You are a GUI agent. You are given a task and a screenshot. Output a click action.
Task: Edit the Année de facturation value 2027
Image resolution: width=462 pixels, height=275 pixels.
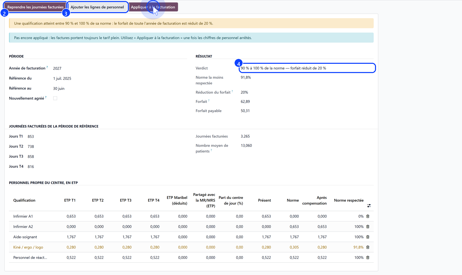[x=57, y=68]
